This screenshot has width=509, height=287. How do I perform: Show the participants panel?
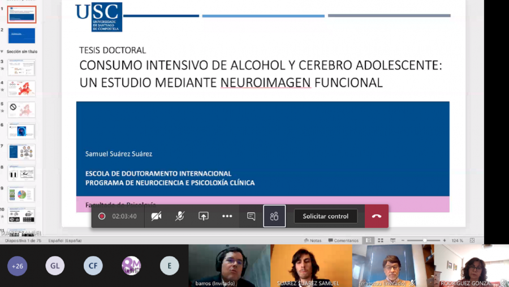[274, 216]
